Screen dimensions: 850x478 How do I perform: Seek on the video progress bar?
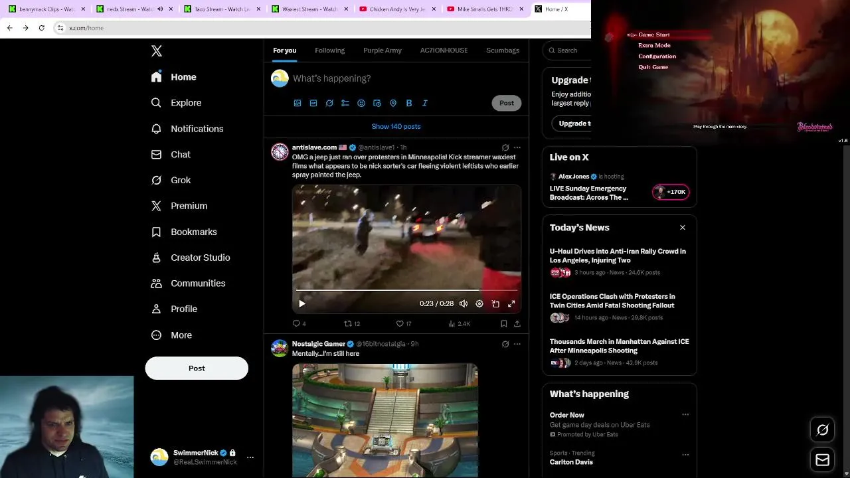point(406,290)
